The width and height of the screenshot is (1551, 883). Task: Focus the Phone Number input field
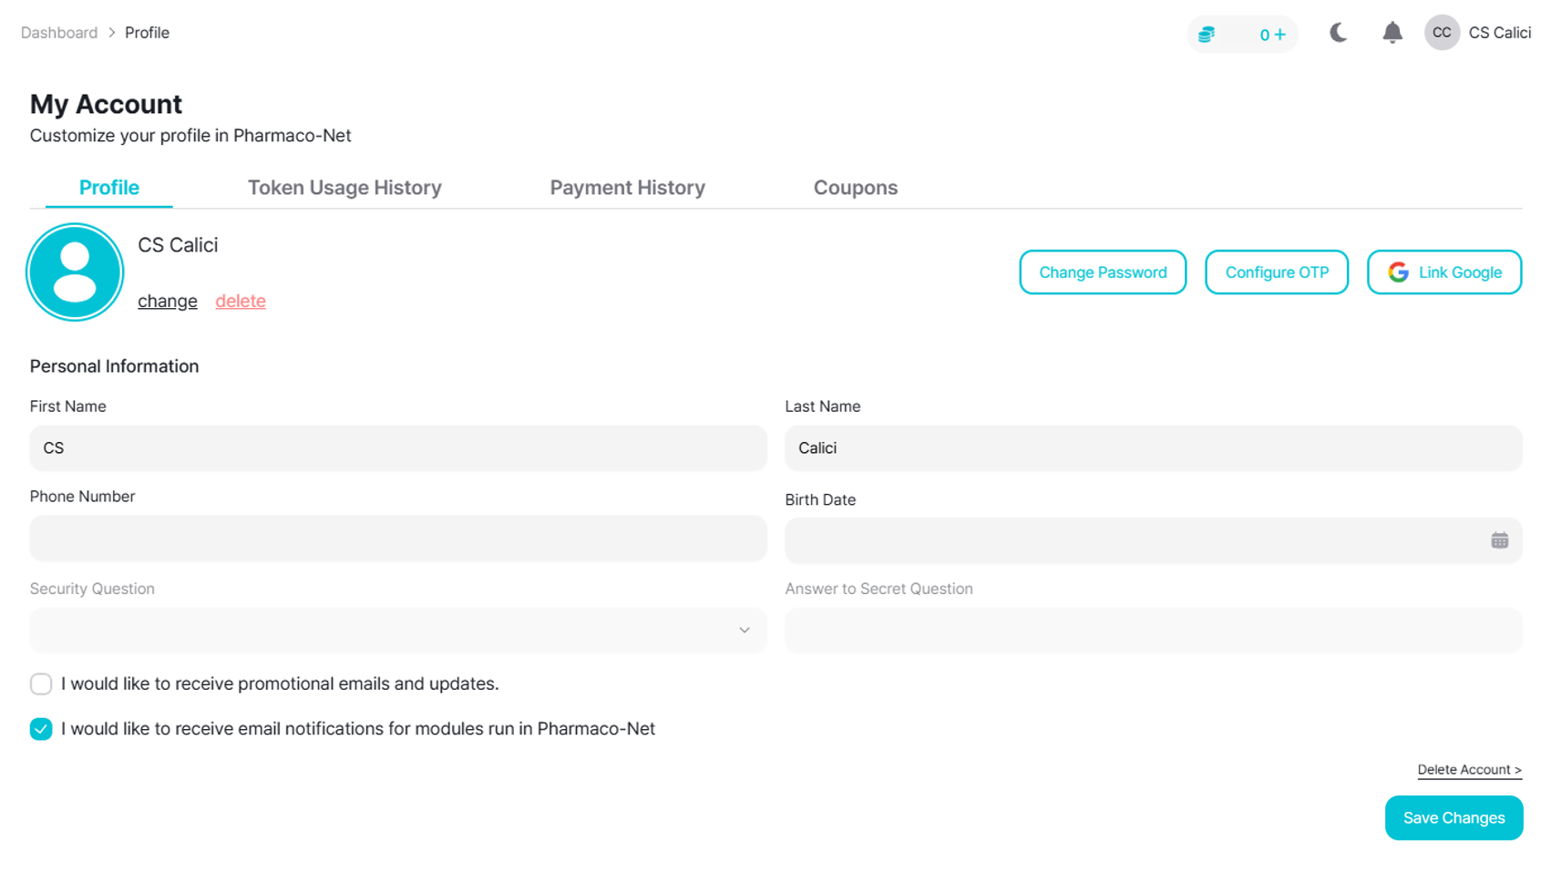click(398, 539)
